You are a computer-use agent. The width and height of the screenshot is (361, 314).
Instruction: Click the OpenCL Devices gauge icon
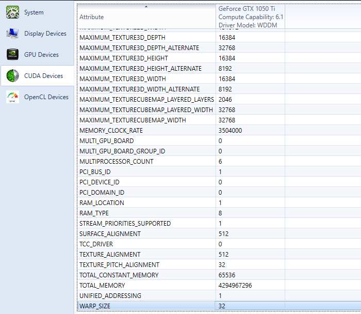point(12,97)
